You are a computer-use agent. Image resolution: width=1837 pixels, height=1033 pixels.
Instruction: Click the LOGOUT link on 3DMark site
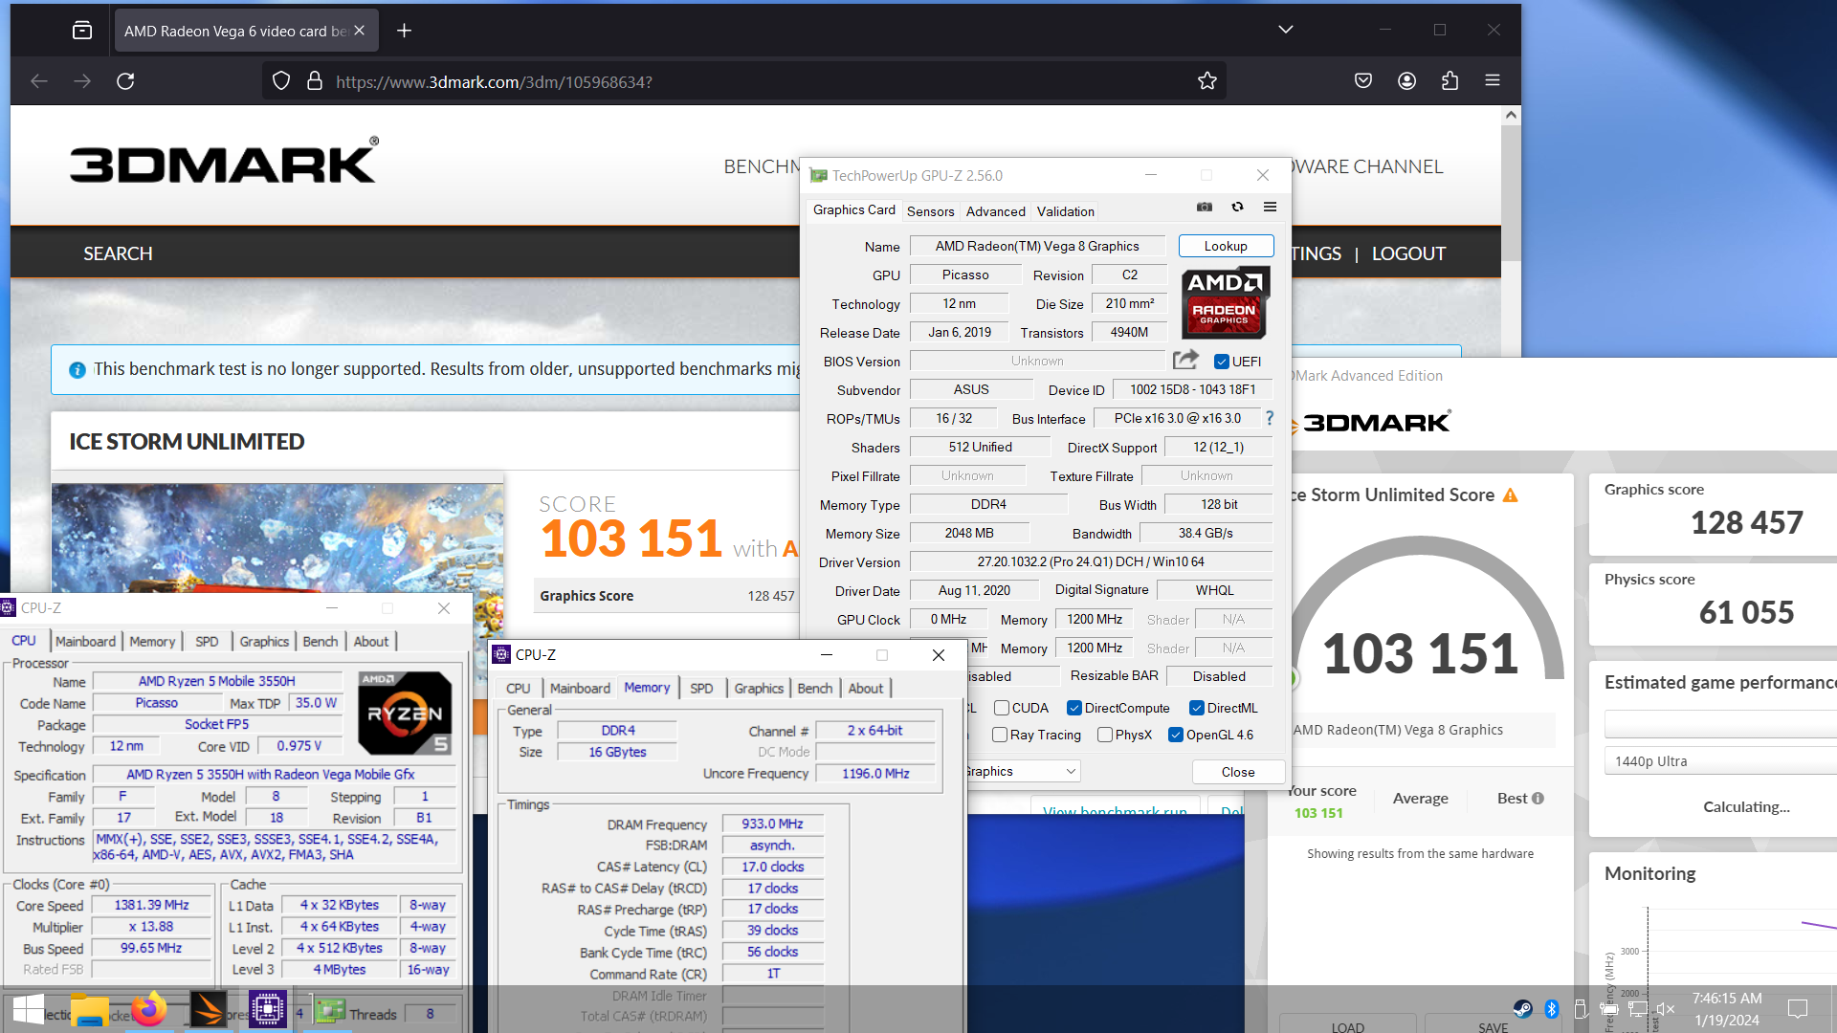[x=1408, y=253]
